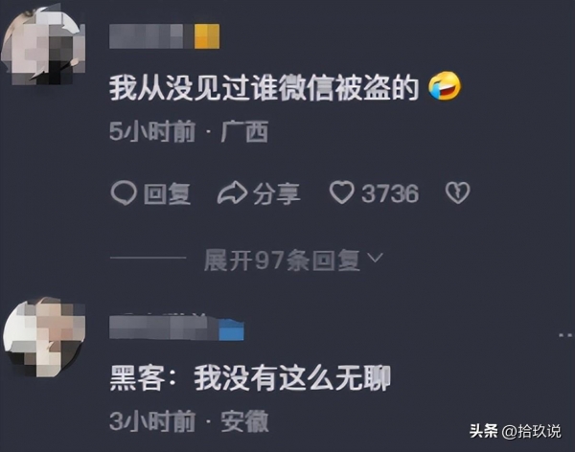Image resolution: width=575 pixels, height=452 pixels.
Task: Select the 回复 reply label
Action: [167, 193]
